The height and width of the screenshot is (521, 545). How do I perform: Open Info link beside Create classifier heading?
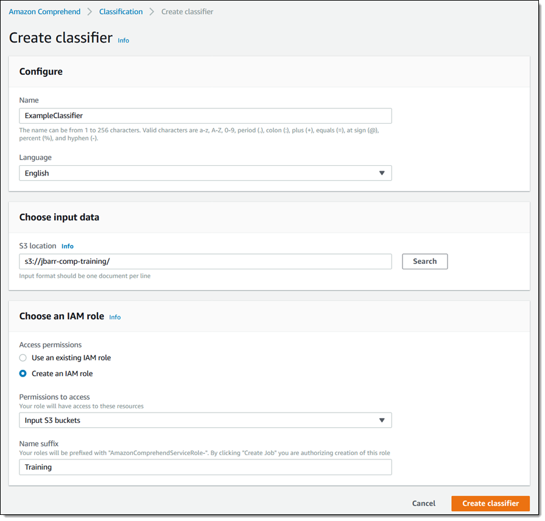[x=123, y=40]
